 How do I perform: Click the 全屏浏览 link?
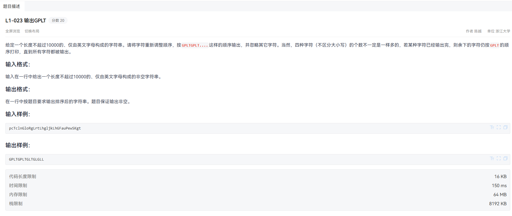click(x=13, y=31)
